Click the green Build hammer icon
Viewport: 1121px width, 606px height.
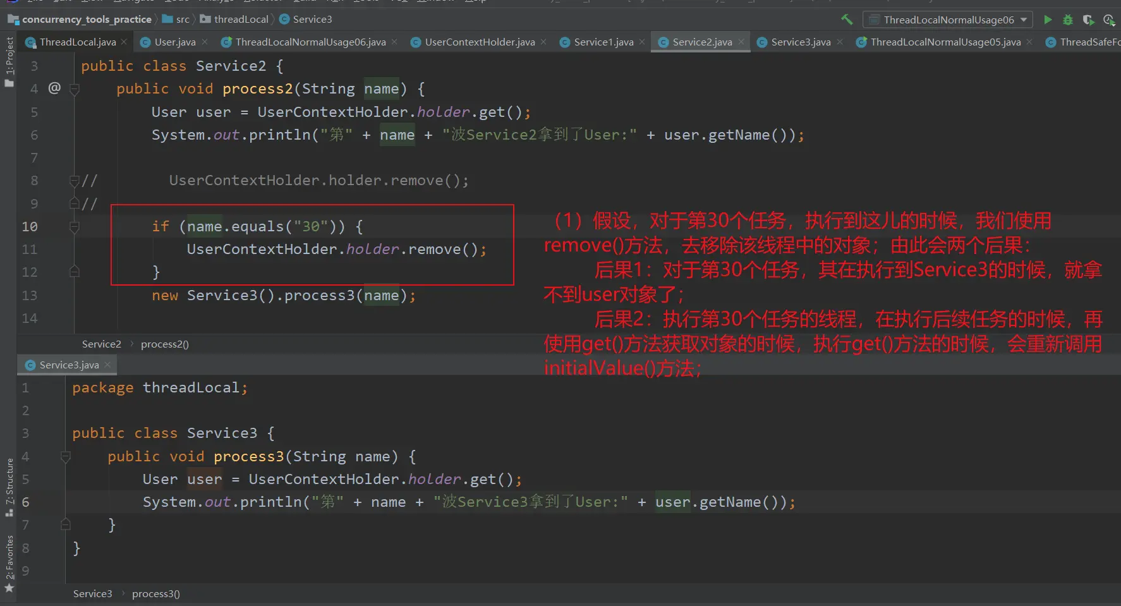[847, 20]
